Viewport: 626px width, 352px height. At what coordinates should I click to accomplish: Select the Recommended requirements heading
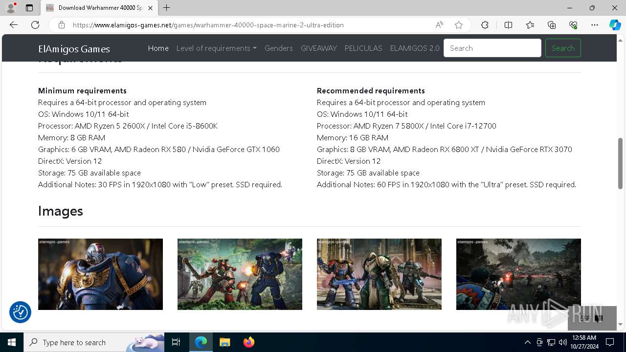[x=371, y=90]
